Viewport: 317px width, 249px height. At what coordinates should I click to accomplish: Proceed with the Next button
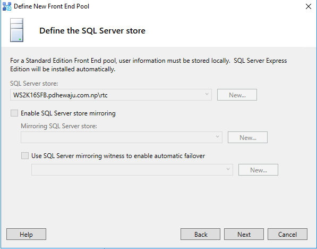244,234
